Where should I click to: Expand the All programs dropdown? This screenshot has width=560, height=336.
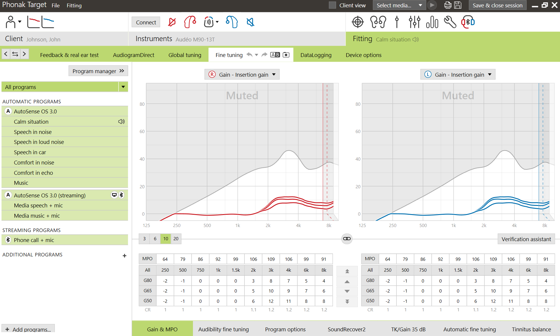123,87
